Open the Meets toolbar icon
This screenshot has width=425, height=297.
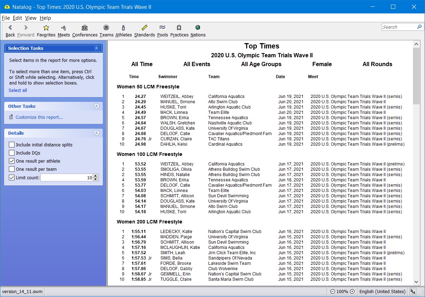tap(64, 31)
